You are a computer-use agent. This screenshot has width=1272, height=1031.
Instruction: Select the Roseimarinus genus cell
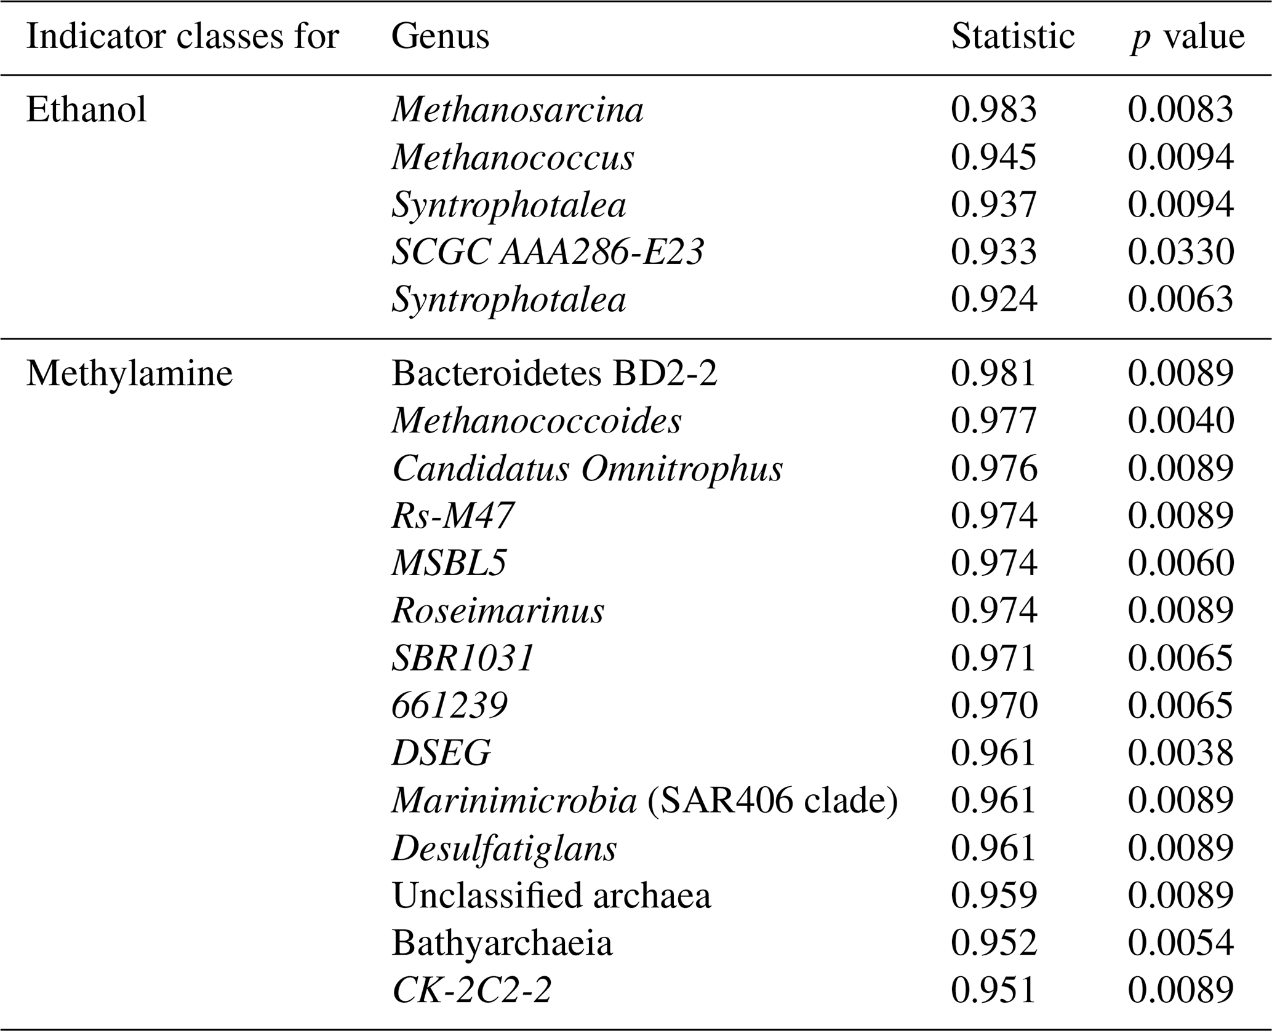tap(498, 611)
